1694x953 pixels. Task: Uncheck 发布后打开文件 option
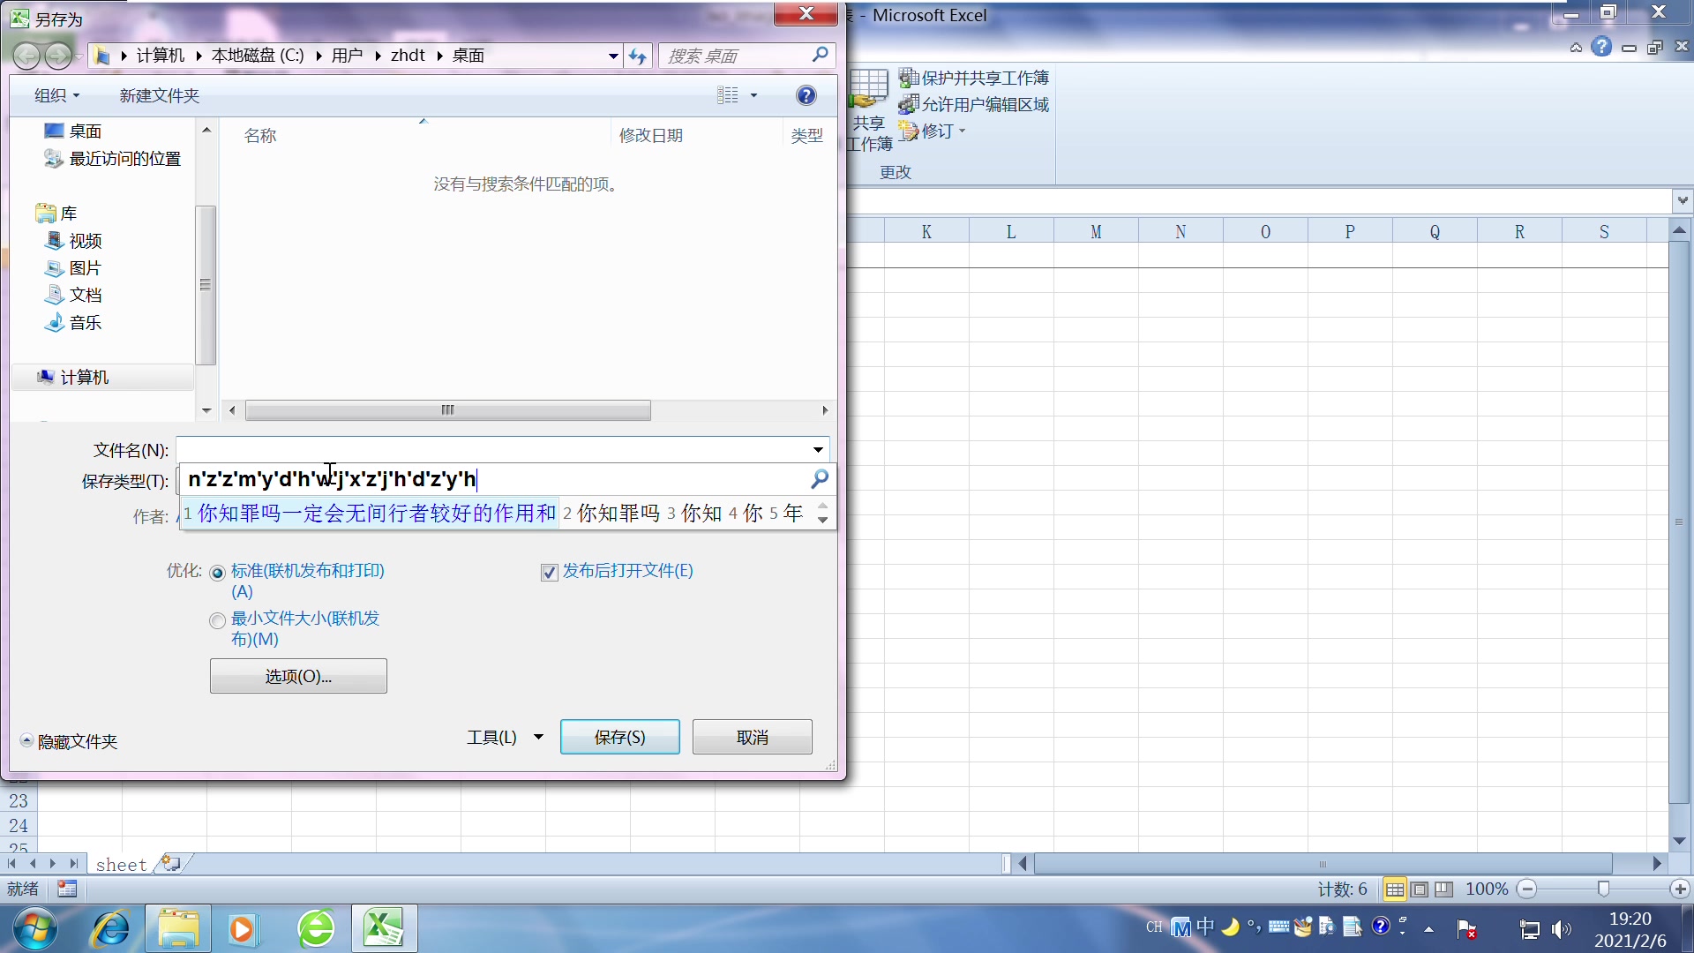549,572
